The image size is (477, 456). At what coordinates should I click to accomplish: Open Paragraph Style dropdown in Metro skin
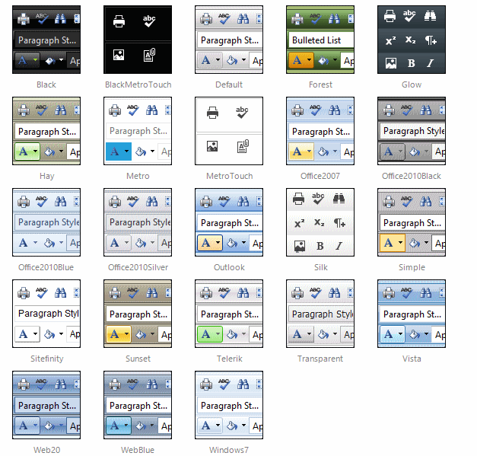[138, 131]
